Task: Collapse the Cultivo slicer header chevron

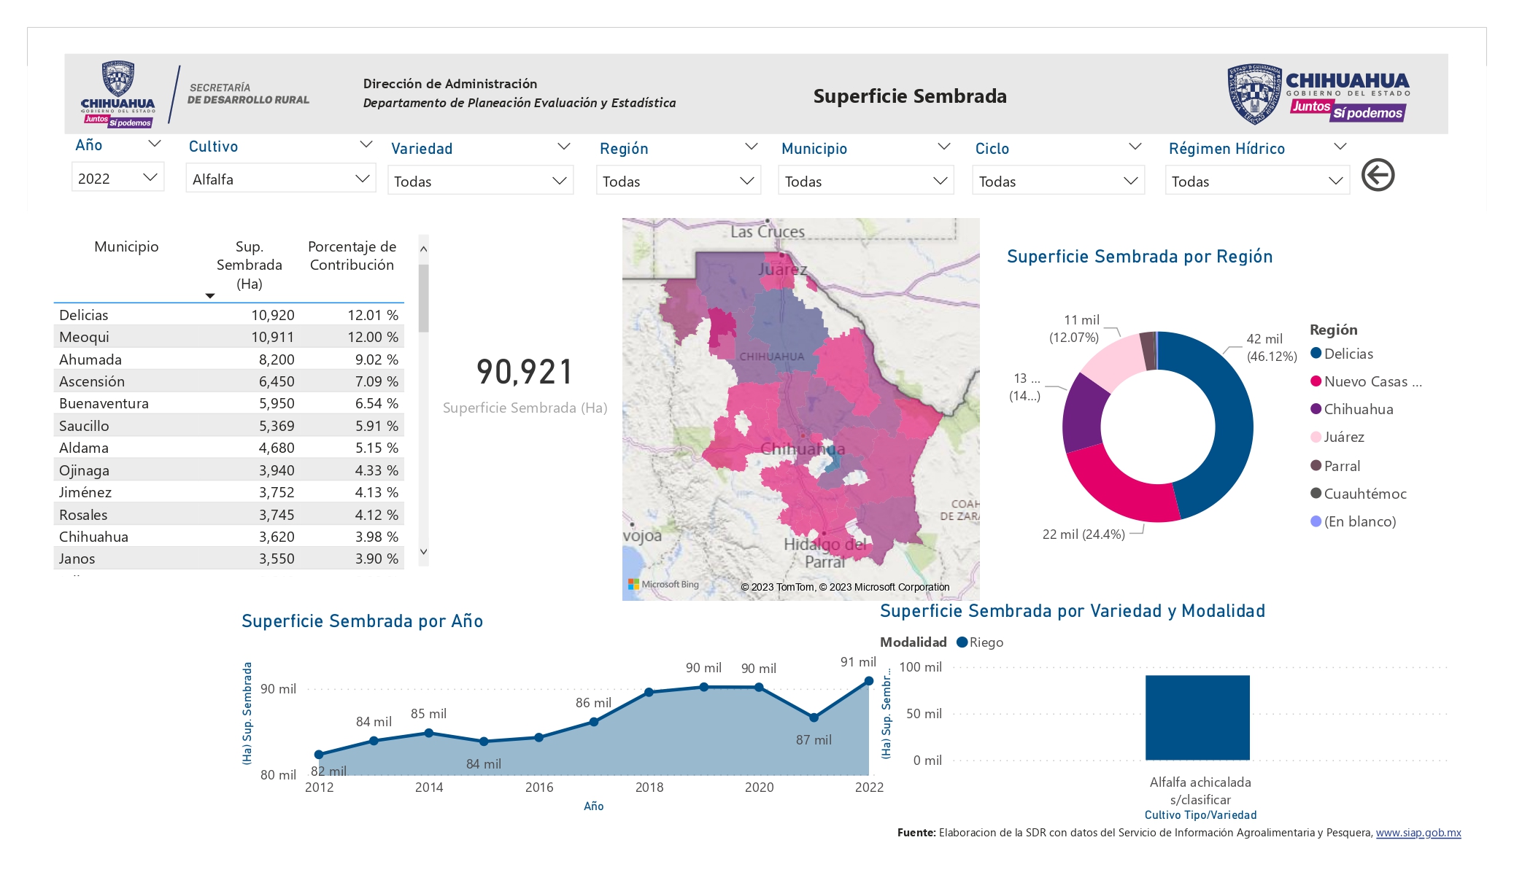Action: pyautogui.click(x=366, y=144)
